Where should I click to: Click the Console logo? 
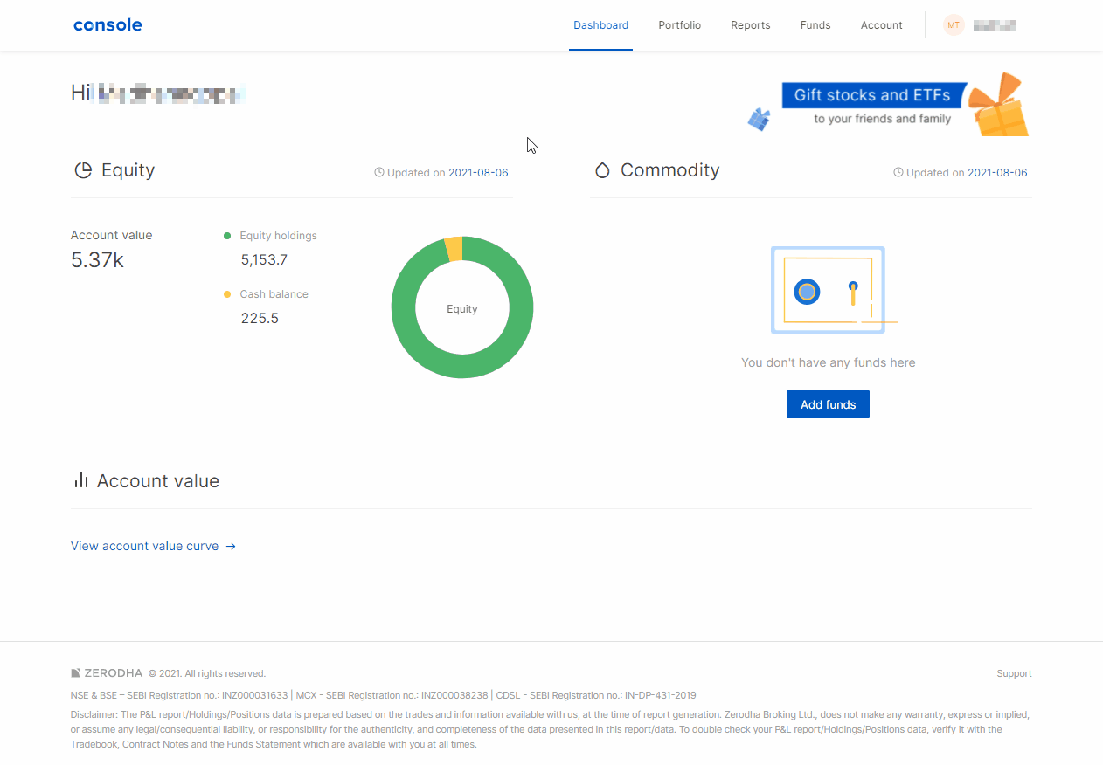pos(108,25)
